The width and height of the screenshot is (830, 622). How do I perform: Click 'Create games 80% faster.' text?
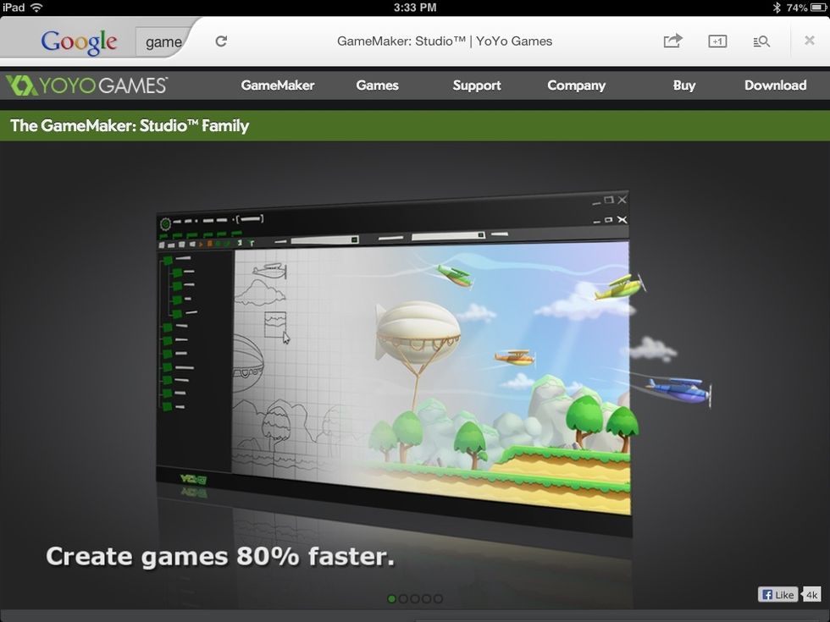[x=220, y=557]
